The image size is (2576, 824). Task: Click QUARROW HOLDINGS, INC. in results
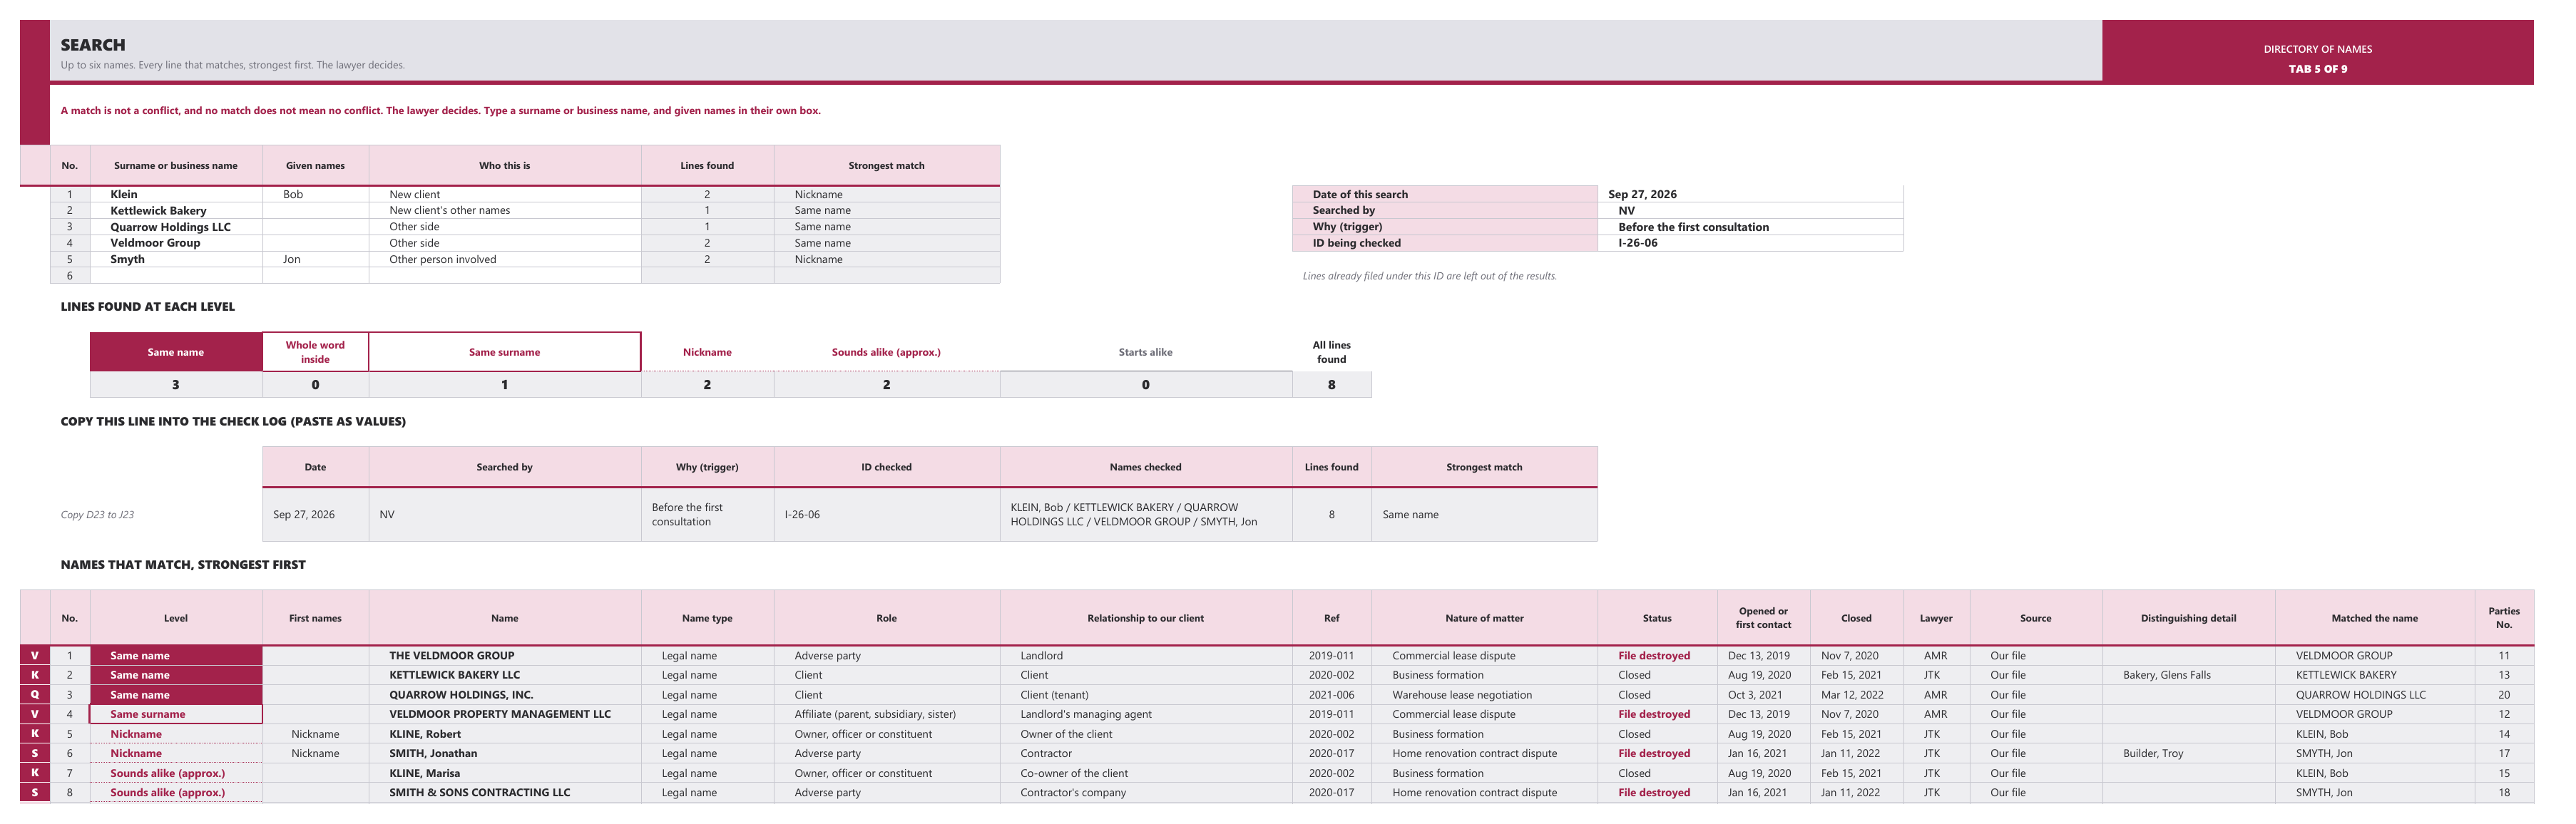coord(505,695)
